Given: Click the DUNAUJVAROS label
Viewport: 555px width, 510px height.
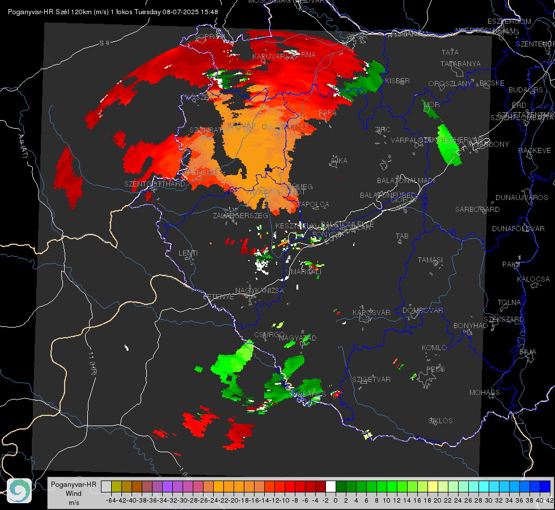Looking at the screenshot, I should (522, 198).
